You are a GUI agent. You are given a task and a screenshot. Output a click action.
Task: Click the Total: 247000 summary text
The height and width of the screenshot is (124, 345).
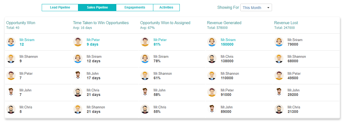point(285,28)
